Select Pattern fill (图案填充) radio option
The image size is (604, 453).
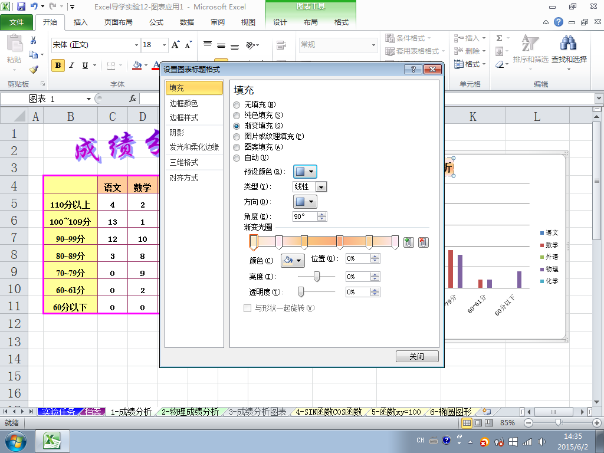click(237, 147)
